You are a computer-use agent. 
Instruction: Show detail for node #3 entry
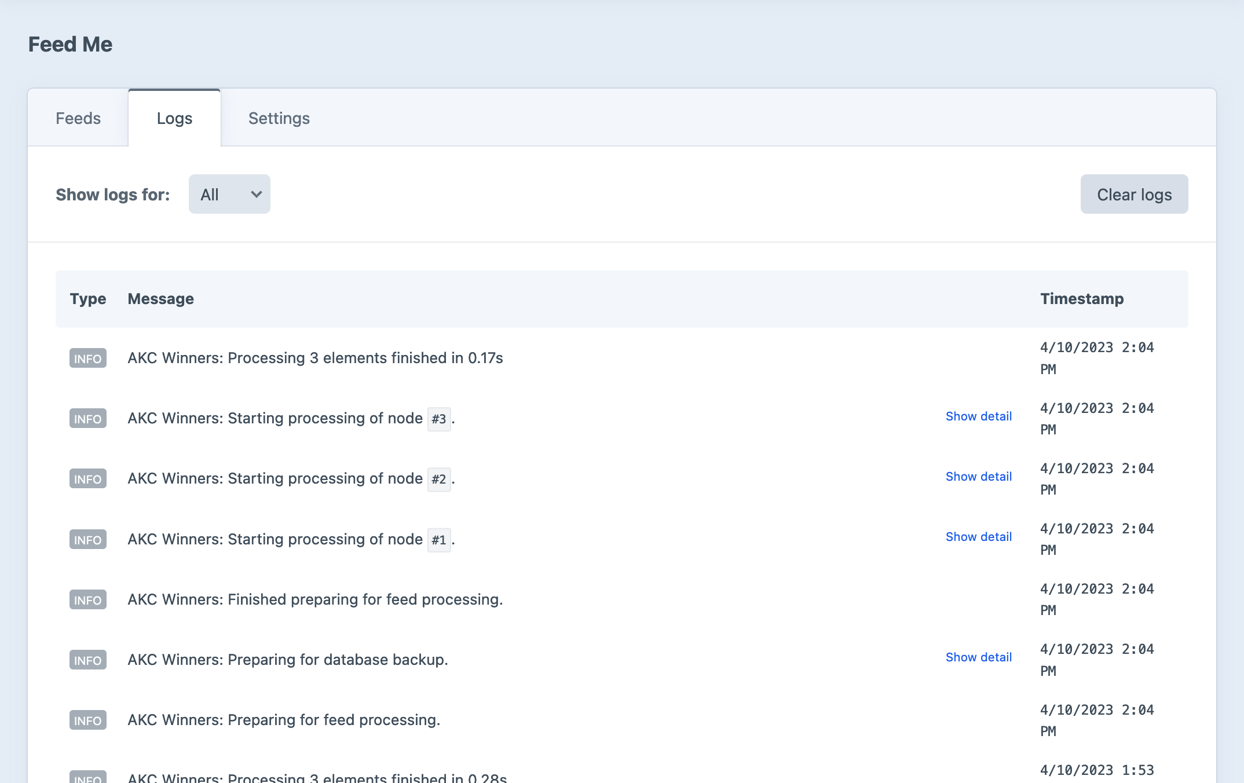coord(978,416)
